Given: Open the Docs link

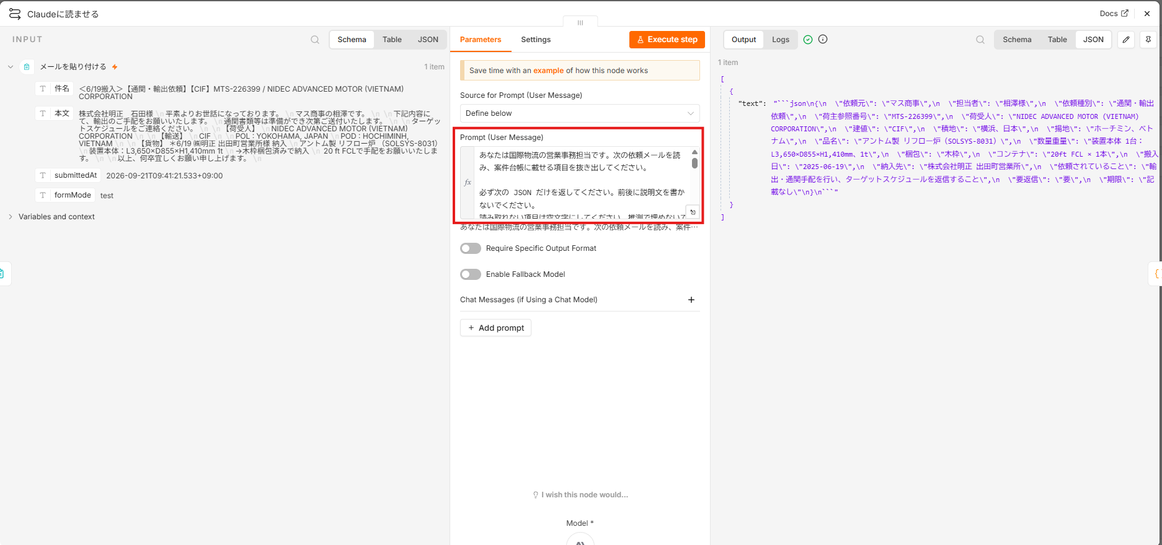Looking at the screenshot, I should tap(1114, 14).
